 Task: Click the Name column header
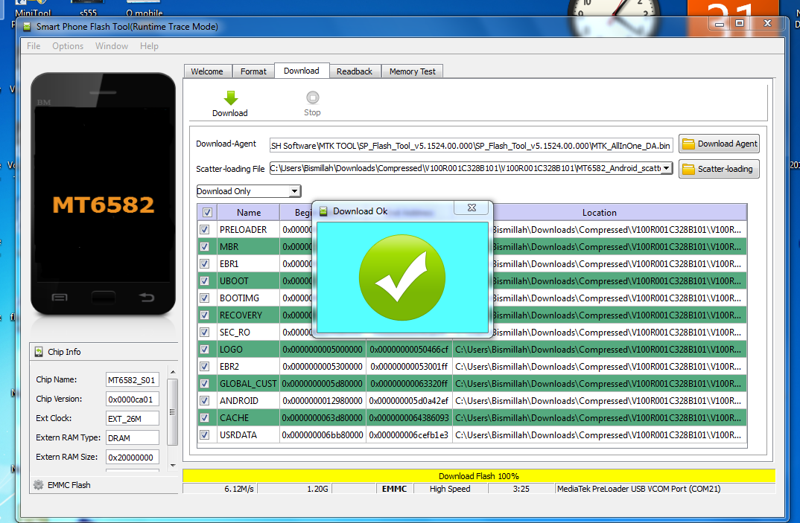(249, 213)
